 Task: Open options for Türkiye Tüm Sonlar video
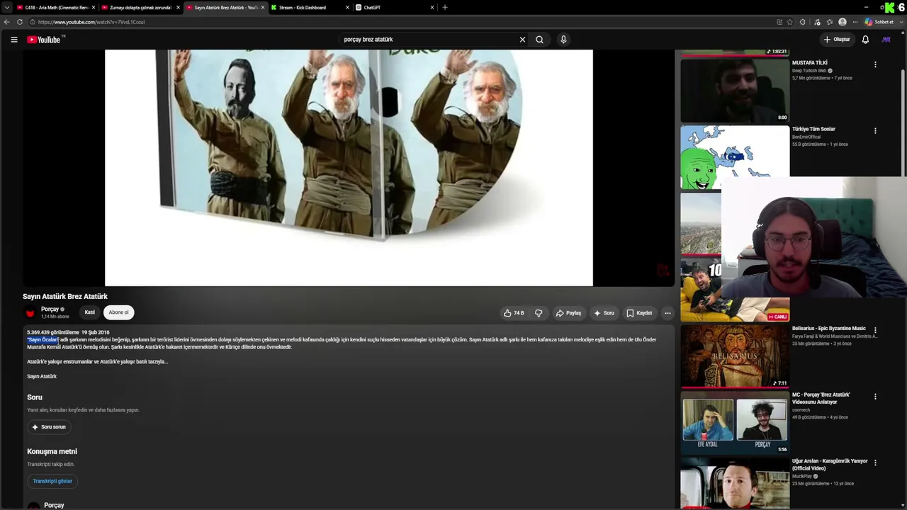(x=875, y=131)
